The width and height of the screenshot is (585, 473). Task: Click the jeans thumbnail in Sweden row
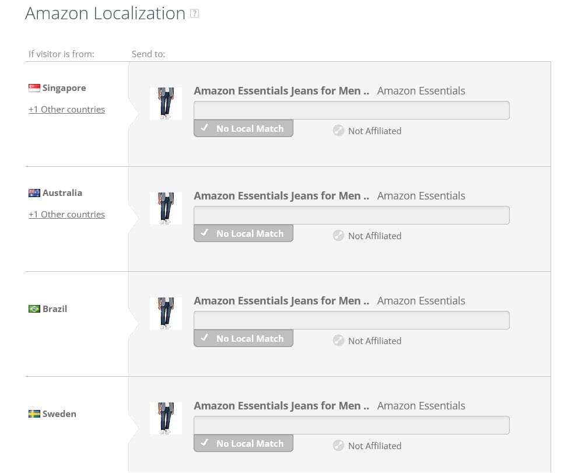pyautogui.click(x=166, y=418)
